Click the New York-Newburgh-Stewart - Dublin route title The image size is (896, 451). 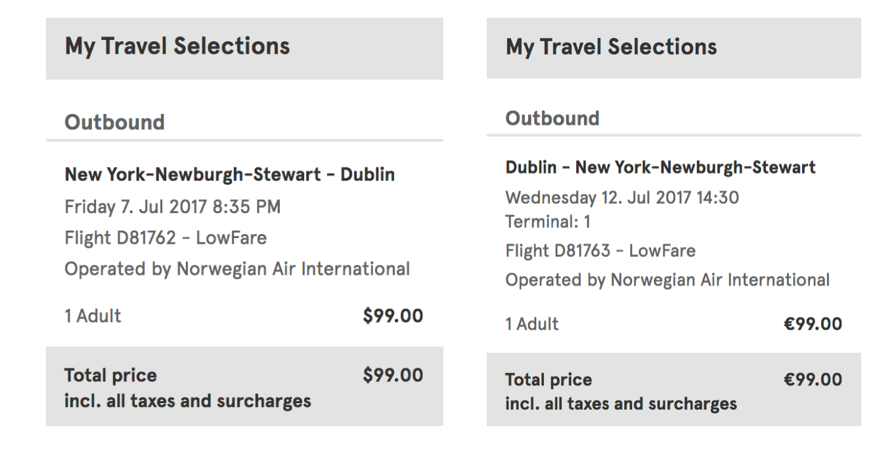tap(229, 174)
